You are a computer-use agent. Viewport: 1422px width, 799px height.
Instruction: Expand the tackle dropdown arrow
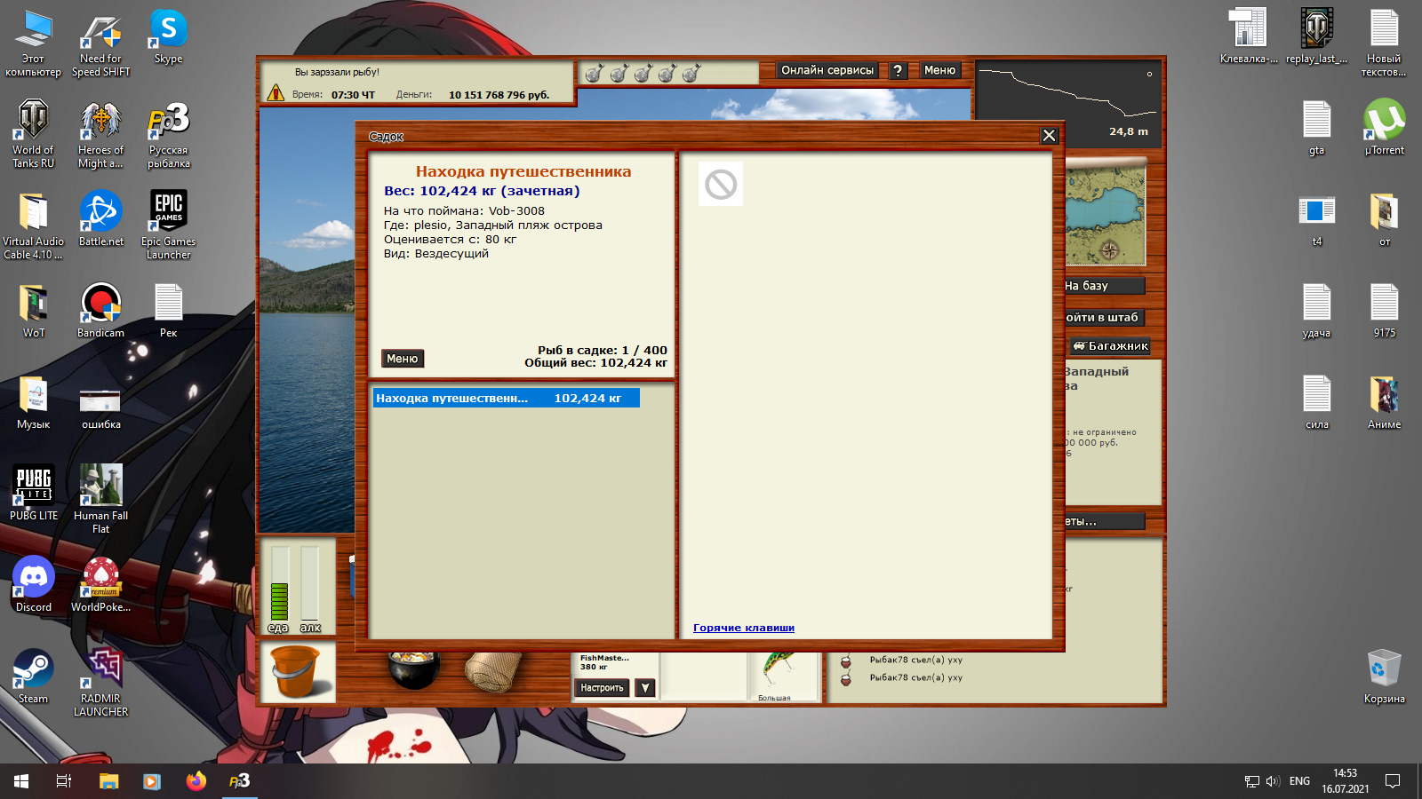tap(646, 688)
